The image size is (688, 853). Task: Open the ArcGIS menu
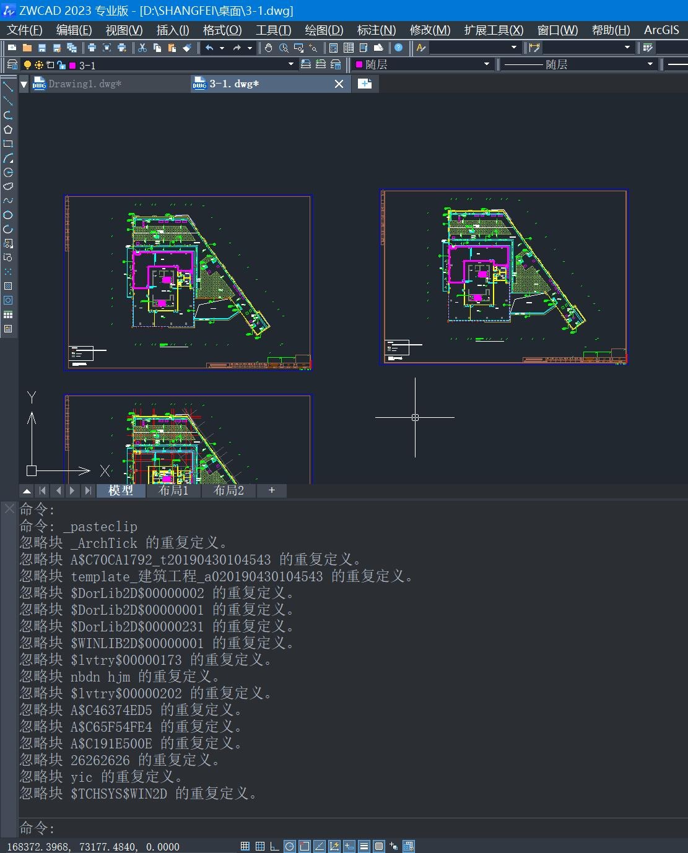point(661,30)
